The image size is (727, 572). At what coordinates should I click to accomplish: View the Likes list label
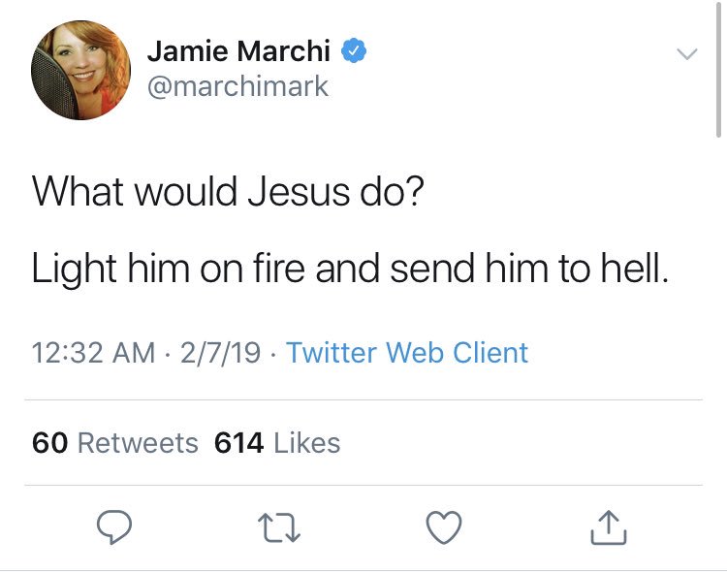click(307, 442)
